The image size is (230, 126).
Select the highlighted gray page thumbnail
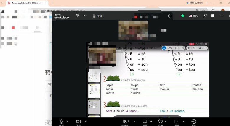pyautogui.click(x=94, y=107)
